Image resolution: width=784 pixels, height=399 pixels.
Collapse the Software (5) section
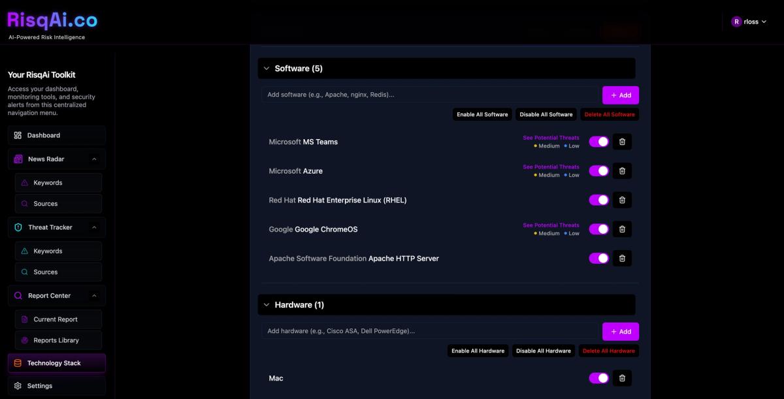click(267, 69)
